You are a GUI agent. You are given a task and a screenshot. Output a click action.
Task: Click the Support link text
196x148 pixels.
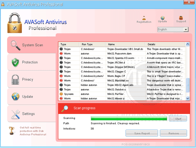pyautogui.click(x=181, y=21)
